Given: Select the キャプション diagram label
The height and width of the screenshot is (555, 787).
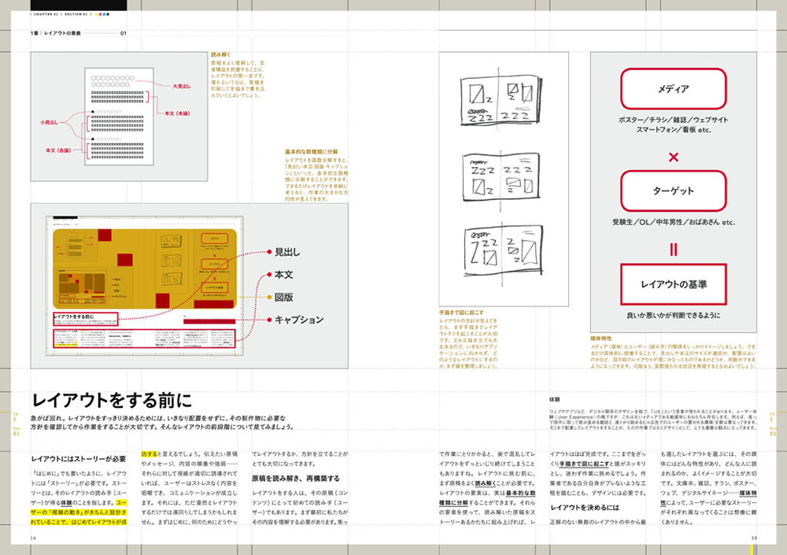Looking at the screenshot, I should point(299,320).
